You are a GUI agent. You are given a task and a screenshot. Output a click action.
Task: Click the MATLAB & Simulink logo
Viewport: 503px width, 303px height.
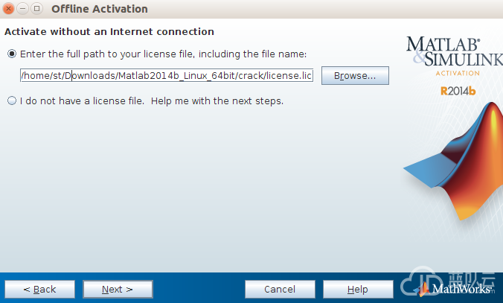455,51
